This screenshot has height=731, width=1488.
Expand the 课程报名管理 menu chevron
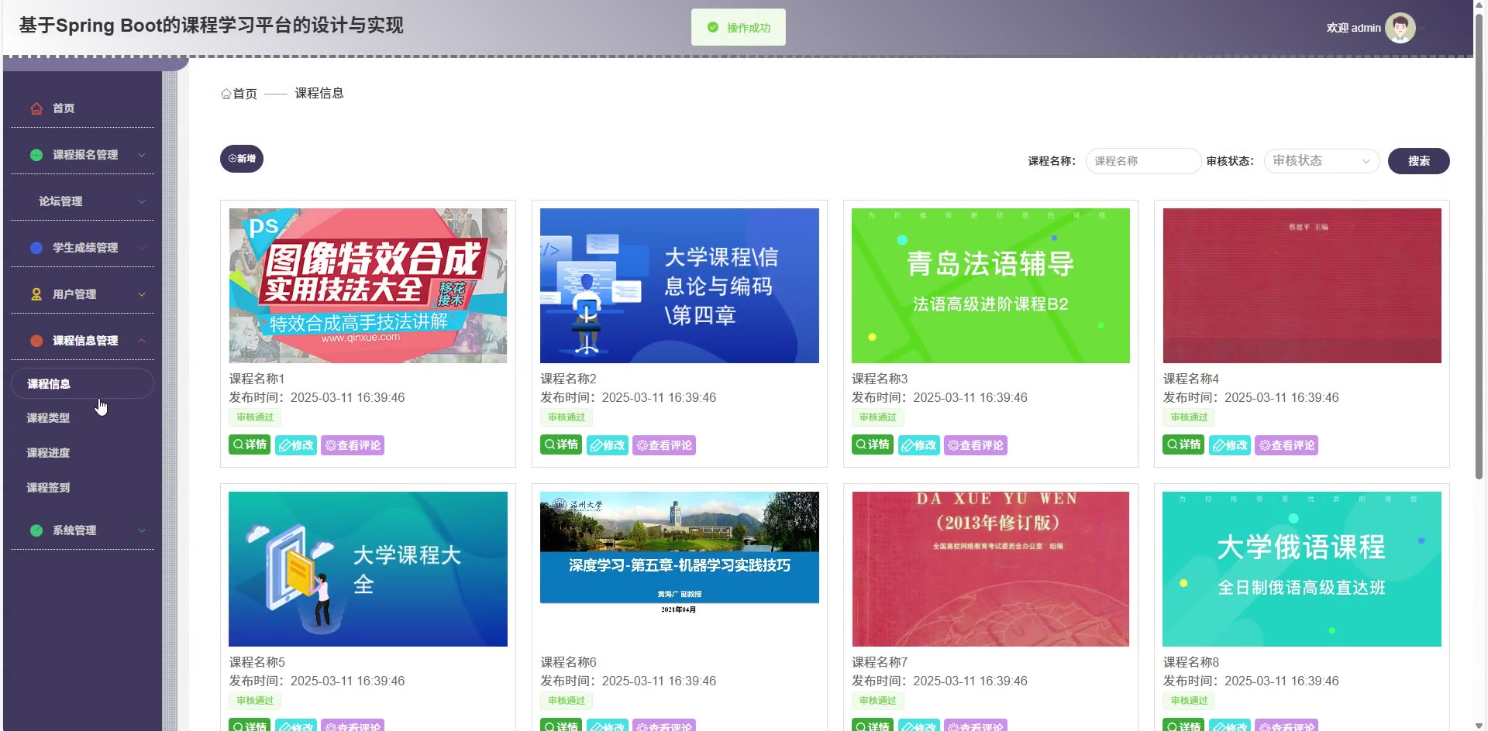tap(142, 155)
